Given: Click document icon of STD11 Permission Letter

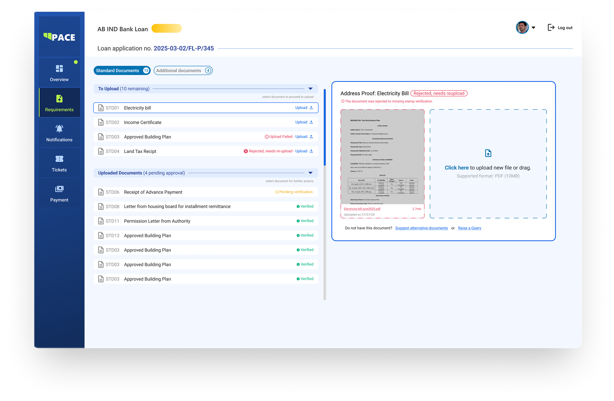Looking at the screenshot, I should click(x=101, y=221).
